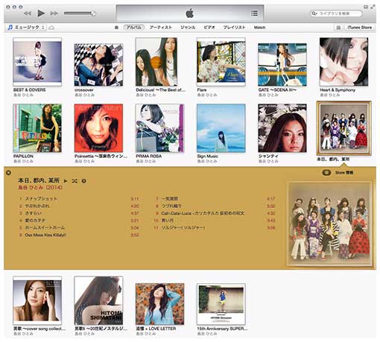The width and height of the screenshot is (380, 342).
Task: Select track 3 さすらい
Action: pyautogui.click(x=79, y=213)
